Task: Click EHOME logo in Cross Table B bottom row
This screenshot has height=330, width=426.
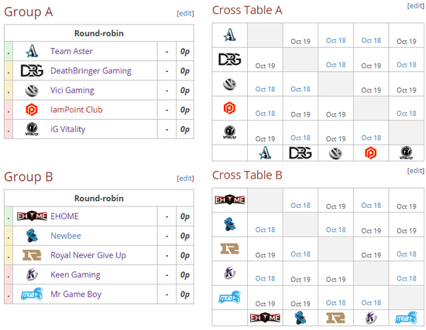Action: click(265, 318)
